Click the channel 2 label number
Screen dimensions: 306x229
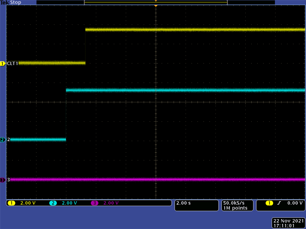click(x=8, y=139)
